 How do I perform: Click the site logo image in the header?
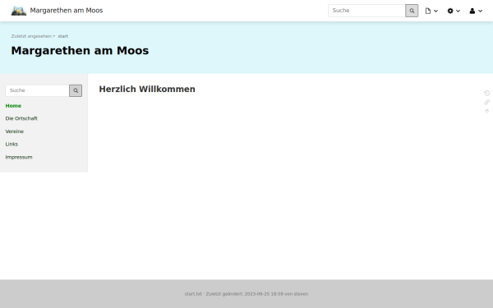pos(19,11)
